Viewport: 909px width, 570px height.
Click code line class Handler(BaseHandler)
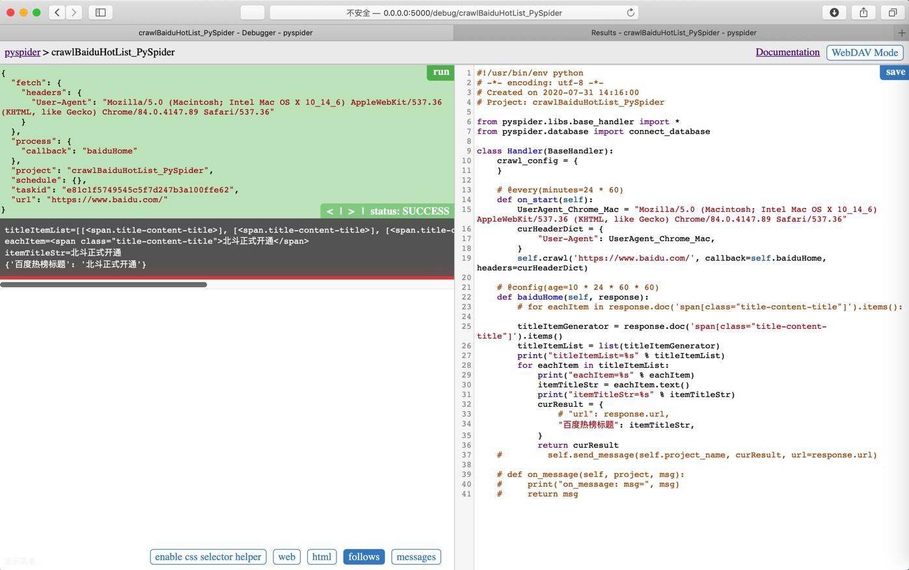tap(545, 151)
